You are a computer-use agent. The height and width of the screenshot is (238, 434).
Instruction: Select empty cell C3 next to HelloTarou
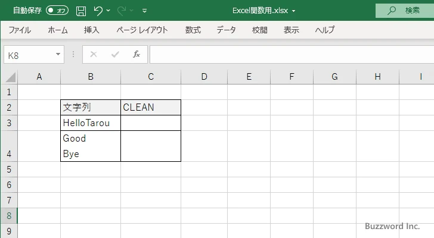[151, 123]
